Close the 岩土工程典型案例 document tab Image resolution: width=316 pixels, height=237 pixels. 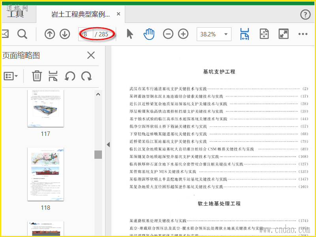[x=118, y=14]
